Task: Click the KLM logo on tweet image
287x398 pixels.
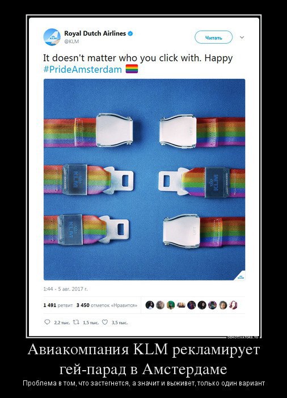Action: (240, 276)
